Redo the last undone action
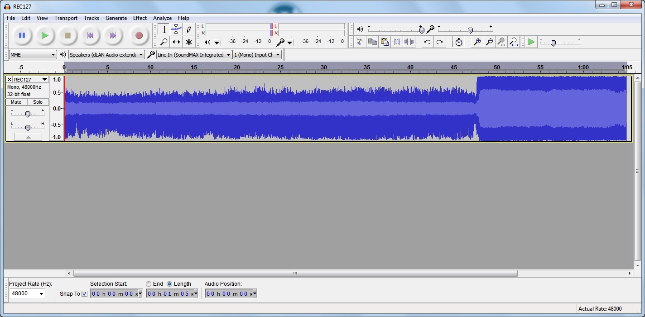This screenshot has width=645, height=317. (439, 42)
